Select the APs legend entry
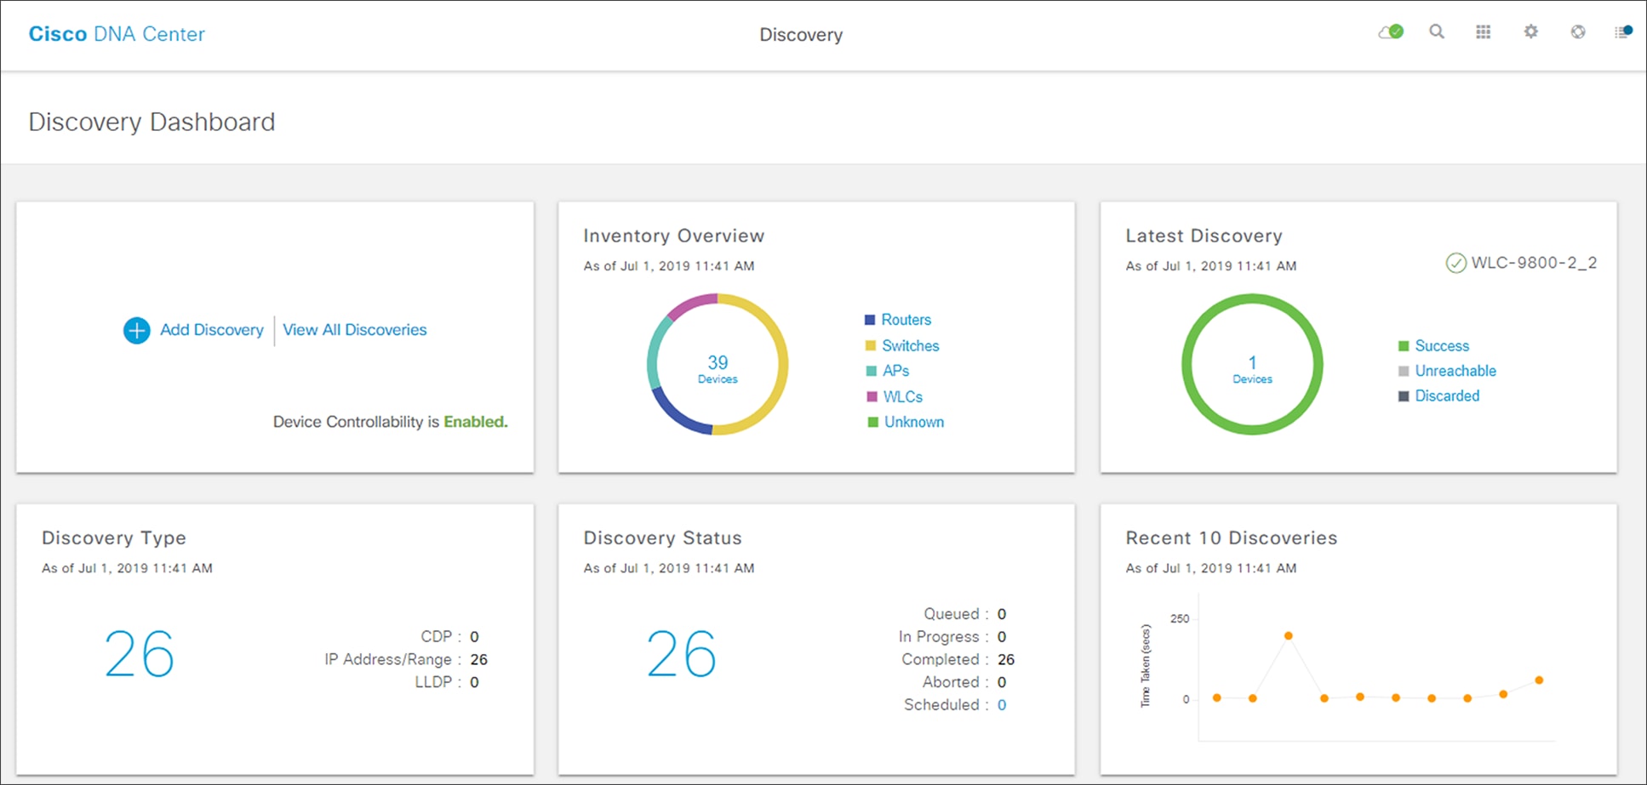Screen dimensions: 1647x785 (x=896, y=371)
